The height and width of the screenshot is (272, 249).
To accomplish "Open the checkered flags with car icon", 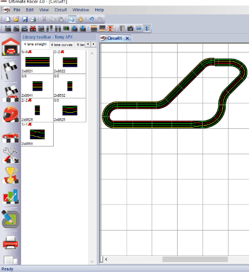I will click(x=11, y=93).
